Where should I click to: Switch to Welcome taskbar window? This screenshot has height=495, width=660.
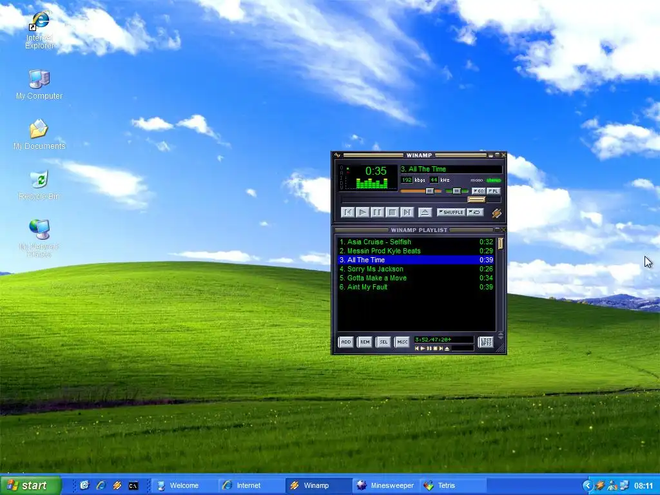click(x=184, y=485)
